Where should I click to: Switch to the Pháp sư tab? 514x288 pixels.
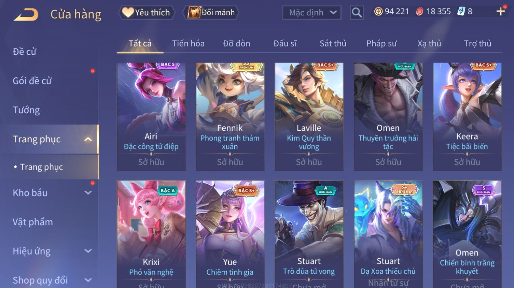click(x=381, y=43)
